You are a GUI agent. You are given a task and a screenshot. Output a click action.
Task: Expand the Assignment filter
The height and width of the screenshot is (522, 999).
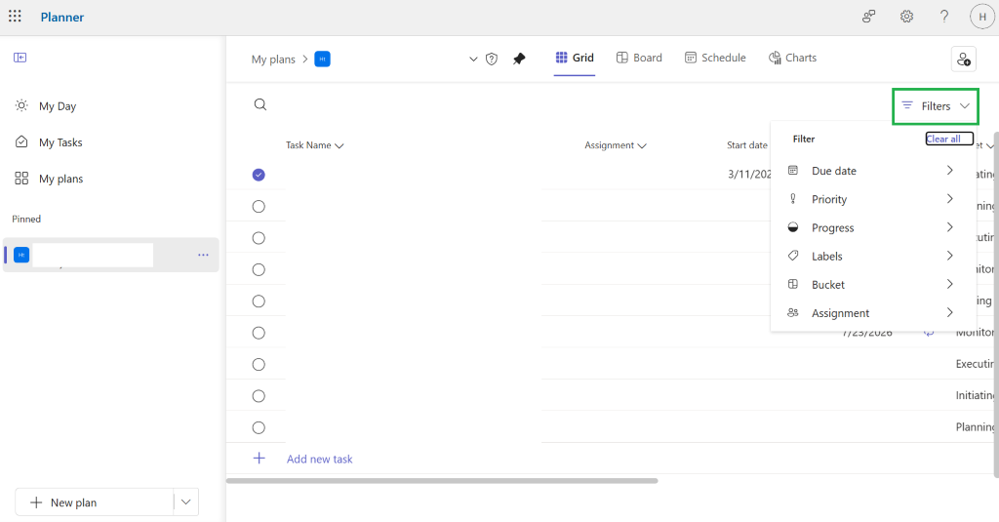click(x=873, y=313)
